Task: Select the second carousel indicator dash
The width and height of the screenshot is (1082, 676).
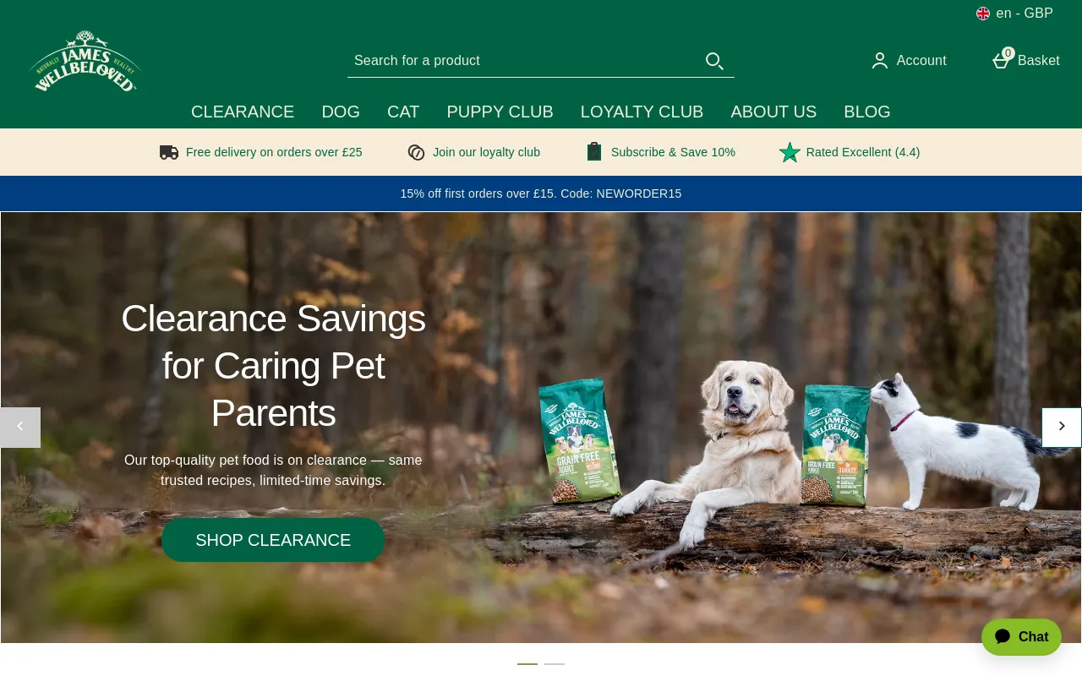Action: pos(555,664)
